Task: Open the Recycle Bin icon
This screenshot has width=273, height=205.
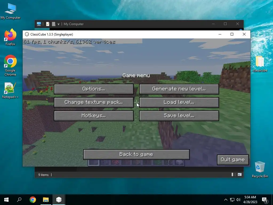Action: tap(260, 169)
